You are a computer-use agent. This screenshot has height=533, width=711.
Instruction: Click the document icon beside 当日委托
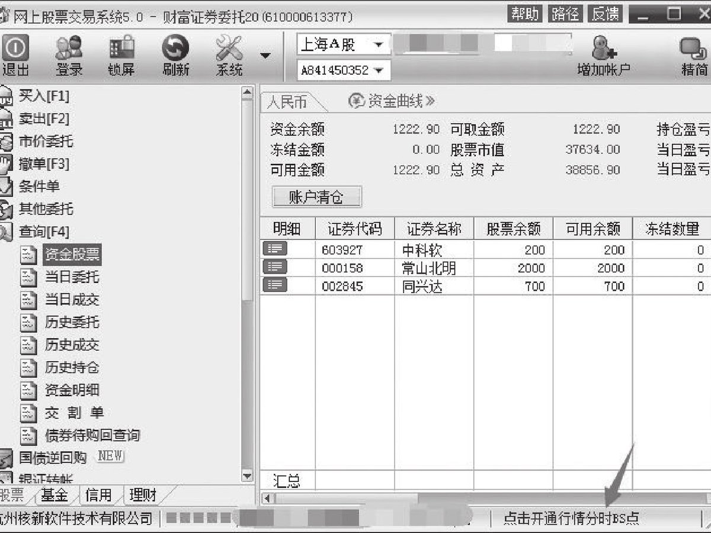(x=29, y=277)
